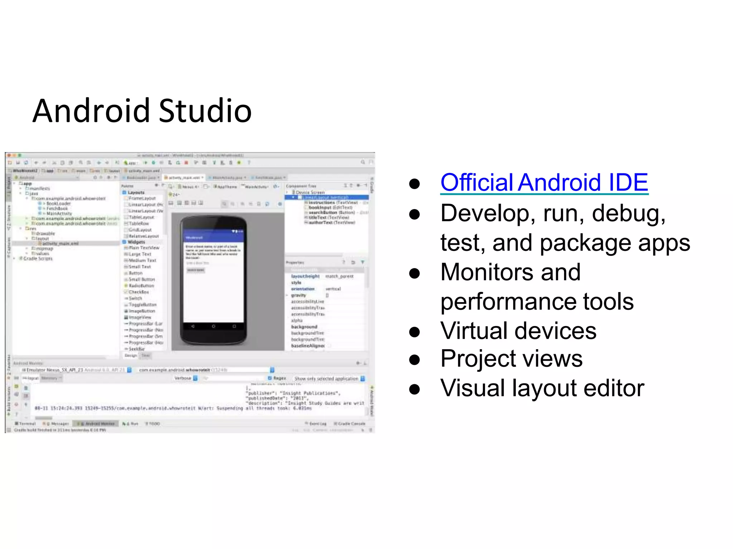Click the green Run app toolbar icon
Viewport: 733px width, 549px height.
point(145,163)
